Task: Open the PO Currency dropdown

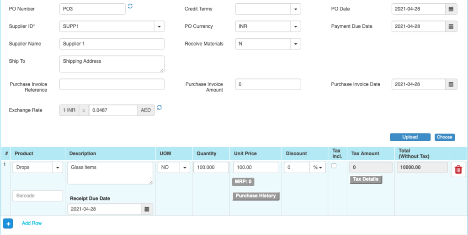Action: (x=296, y=26)
